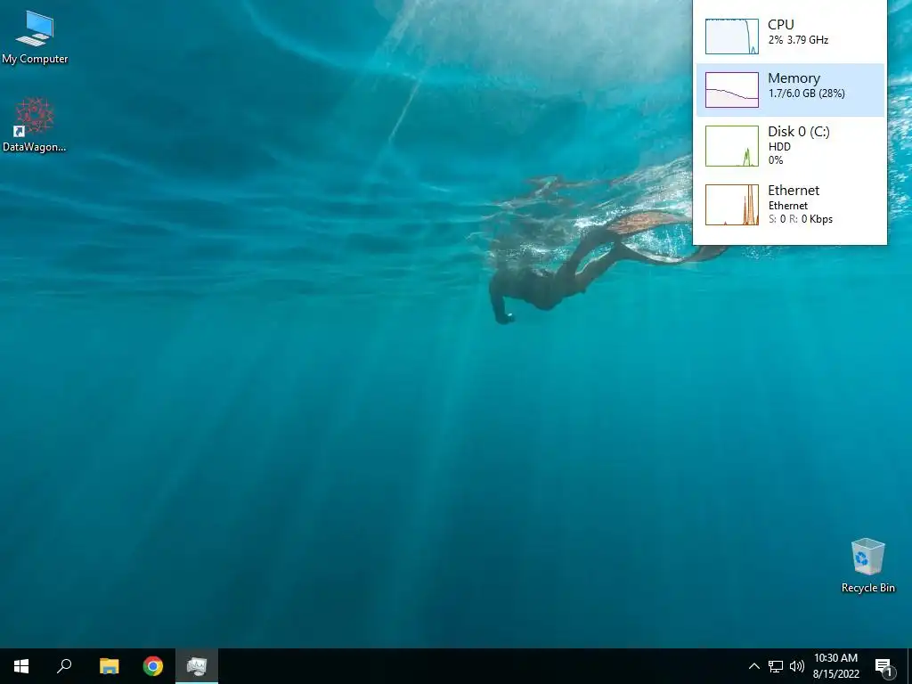Viewport: 912px width, 684px height.
Task: Click the "S: 0 R: 0 Kbps" network reading
Action: [801, 219]
